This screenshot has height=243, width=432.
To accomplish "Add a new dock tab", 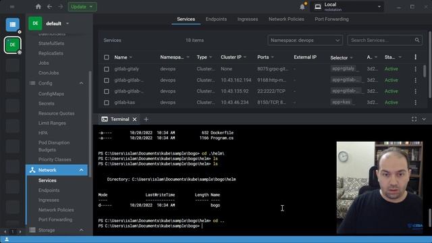I will tap(146, 119).
